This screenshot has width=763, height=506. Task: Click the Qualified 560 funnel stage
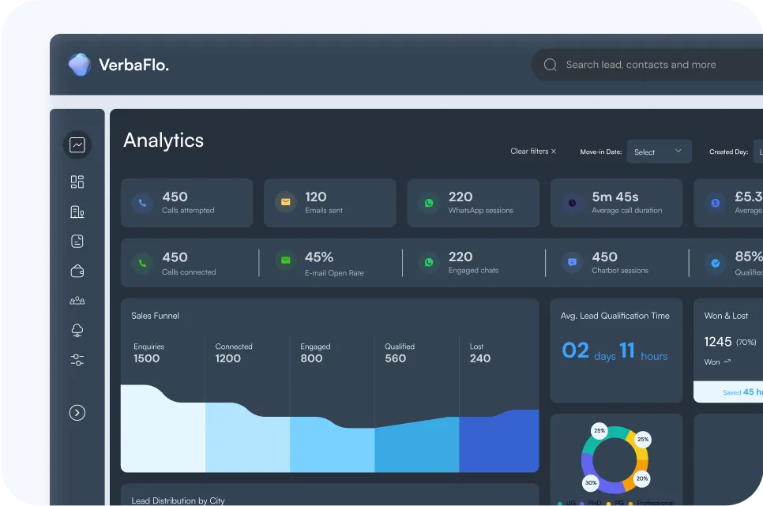point(400,353)
